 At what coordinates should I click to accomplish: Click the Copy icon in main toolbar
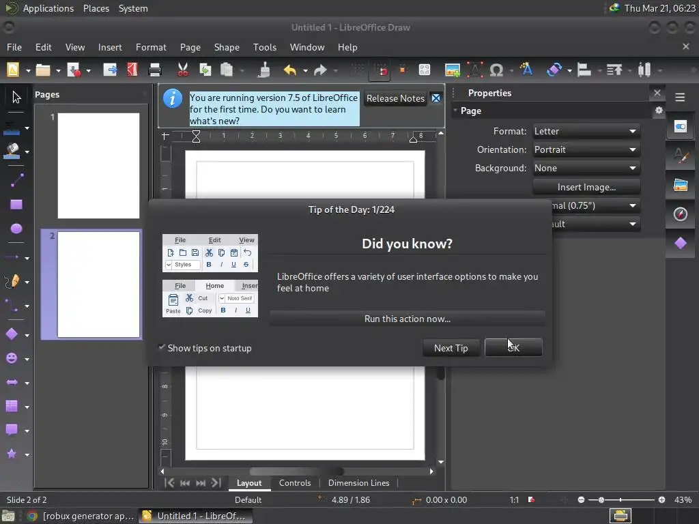click(205, 70)
